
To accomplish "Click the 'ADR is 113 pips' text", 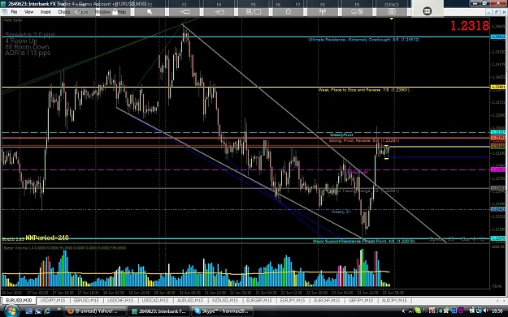I will (28, 53).
